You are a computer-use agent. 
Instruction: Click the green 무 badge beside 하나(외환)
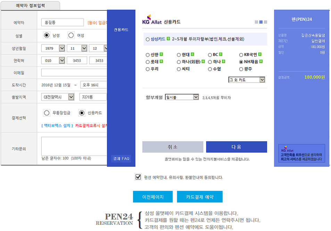pyautogui.click(x=203, y=61)
